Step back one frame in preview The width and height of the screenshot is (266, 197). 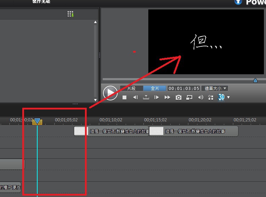pos(135,97)
